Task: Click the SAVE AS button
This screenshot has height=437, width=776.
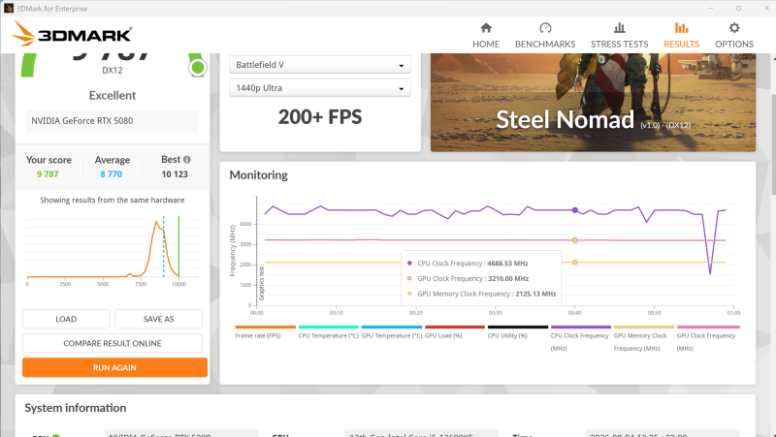Action: pos(158,319)
